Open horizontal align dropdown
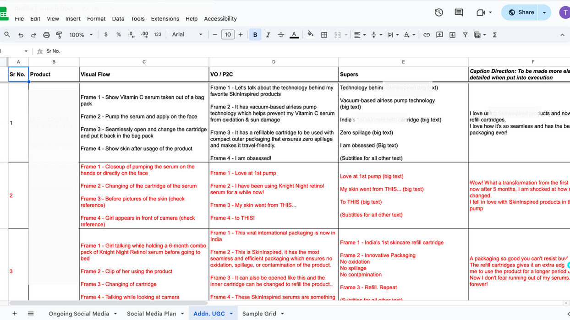570x320 pixels. click(x=360, y=35)
